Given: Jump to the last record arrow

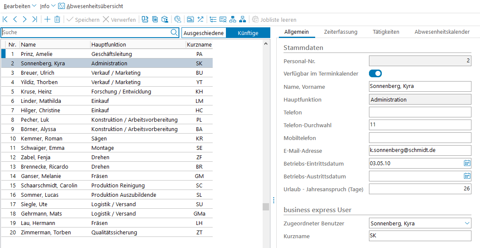Looking at the screenshot, I should pyautogui.click(x=35, y=20).
